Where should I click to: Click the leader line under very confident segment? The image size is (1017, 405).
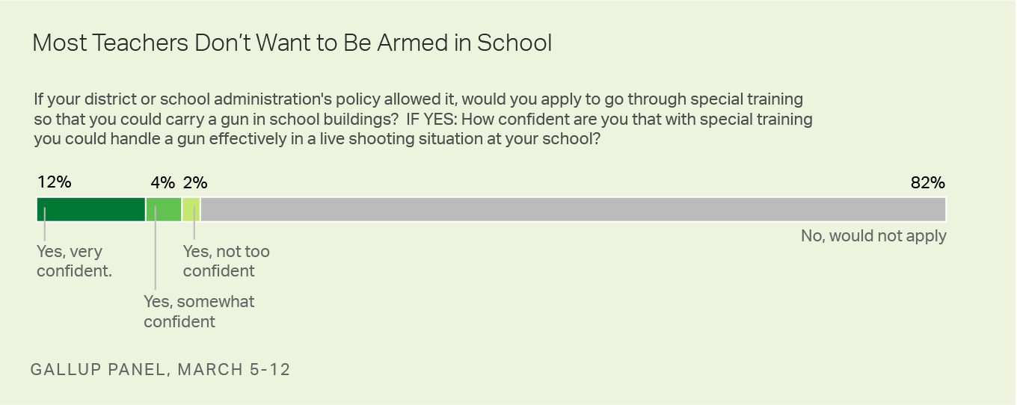coord(45,224)
